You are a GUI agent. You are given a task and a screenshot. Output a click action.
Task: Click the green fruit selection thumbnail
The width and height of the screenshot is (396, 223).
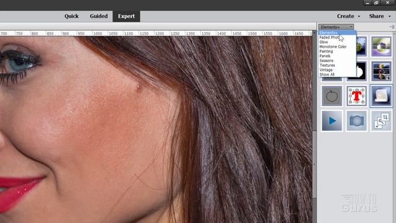361,46
